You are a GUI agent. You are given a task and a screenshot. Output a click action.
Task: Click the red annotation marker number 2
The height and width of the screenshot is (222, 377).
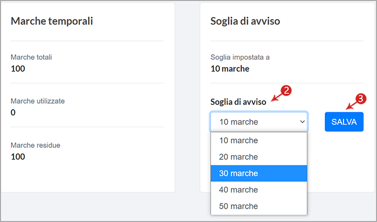click(286, 91)
